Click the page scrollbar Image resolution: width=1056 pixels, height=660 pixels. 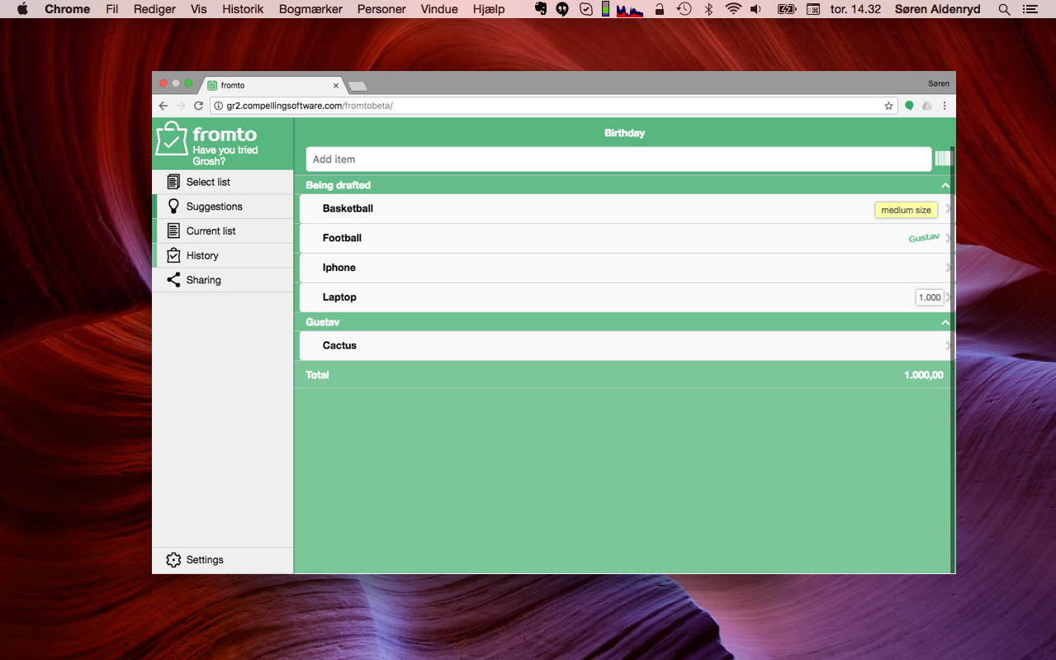953,359
